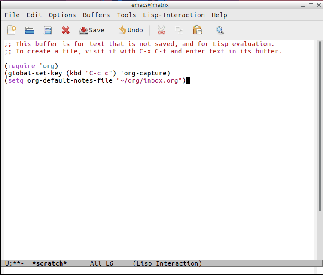Open a file with the folder icon
323x275 pixels.
tap(30, 30)
